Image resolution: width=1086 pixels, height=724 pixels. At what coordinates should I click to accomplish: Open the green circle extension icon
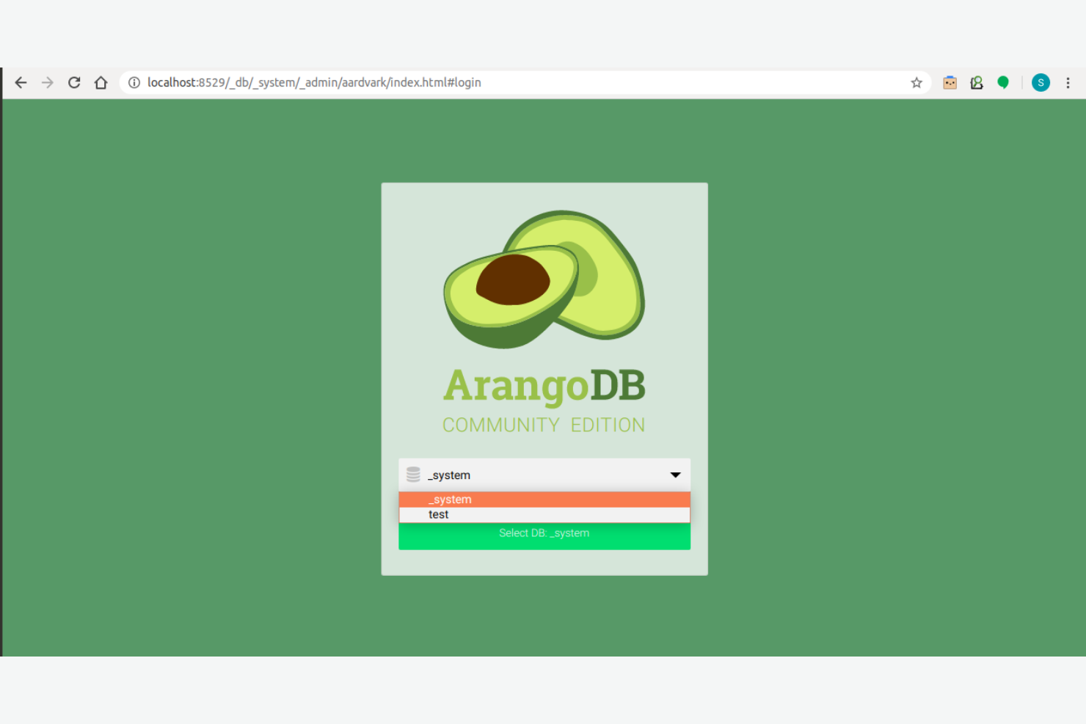[1003, 83]
